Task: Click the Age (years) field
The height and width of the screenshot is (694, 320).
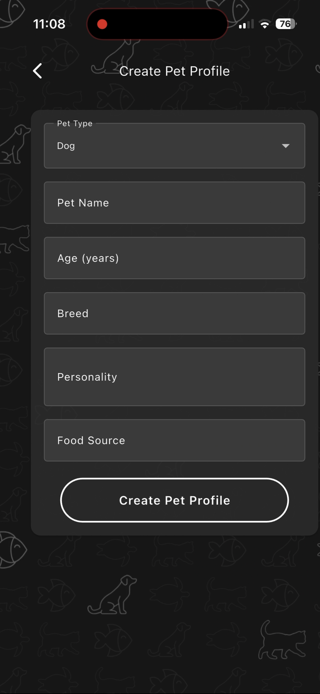Action: 174,258
